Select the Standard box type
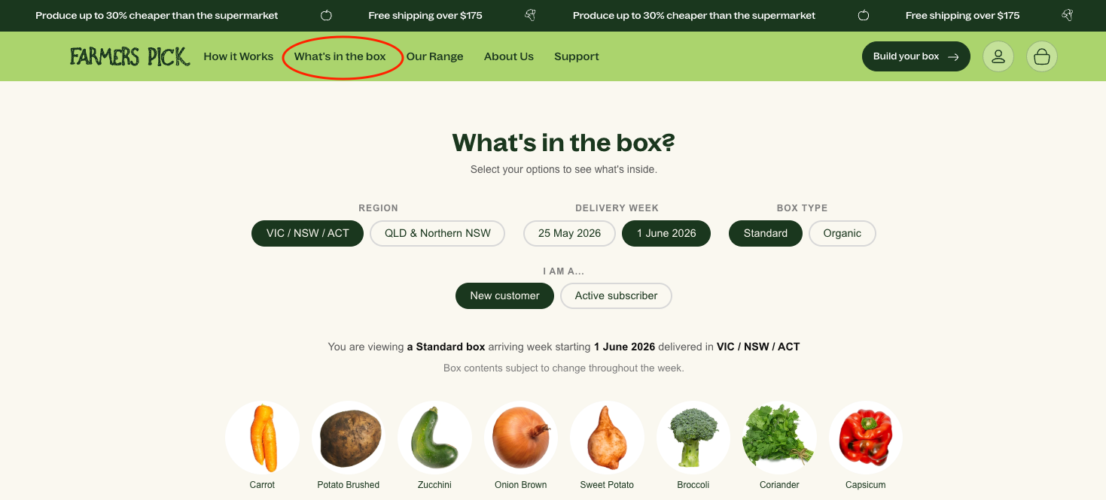 (766, 233)
